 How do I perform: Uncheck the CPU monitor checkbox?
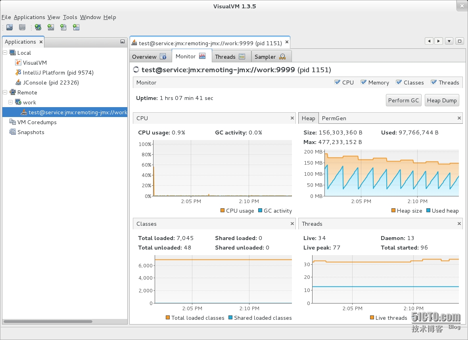coord(337,82)
